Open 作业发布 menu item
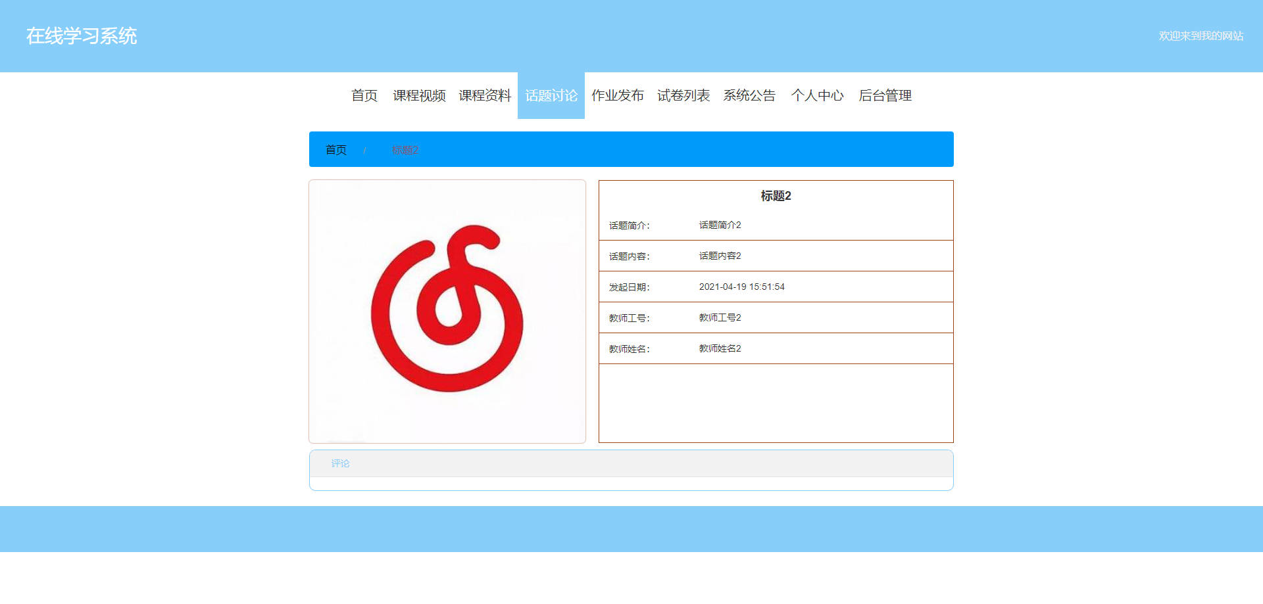 pyautogui.click(x=618, y=95)
